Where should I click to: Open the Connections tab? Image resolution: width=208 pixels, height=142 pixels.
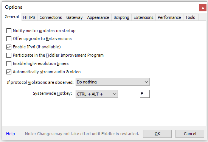(51, 17)
